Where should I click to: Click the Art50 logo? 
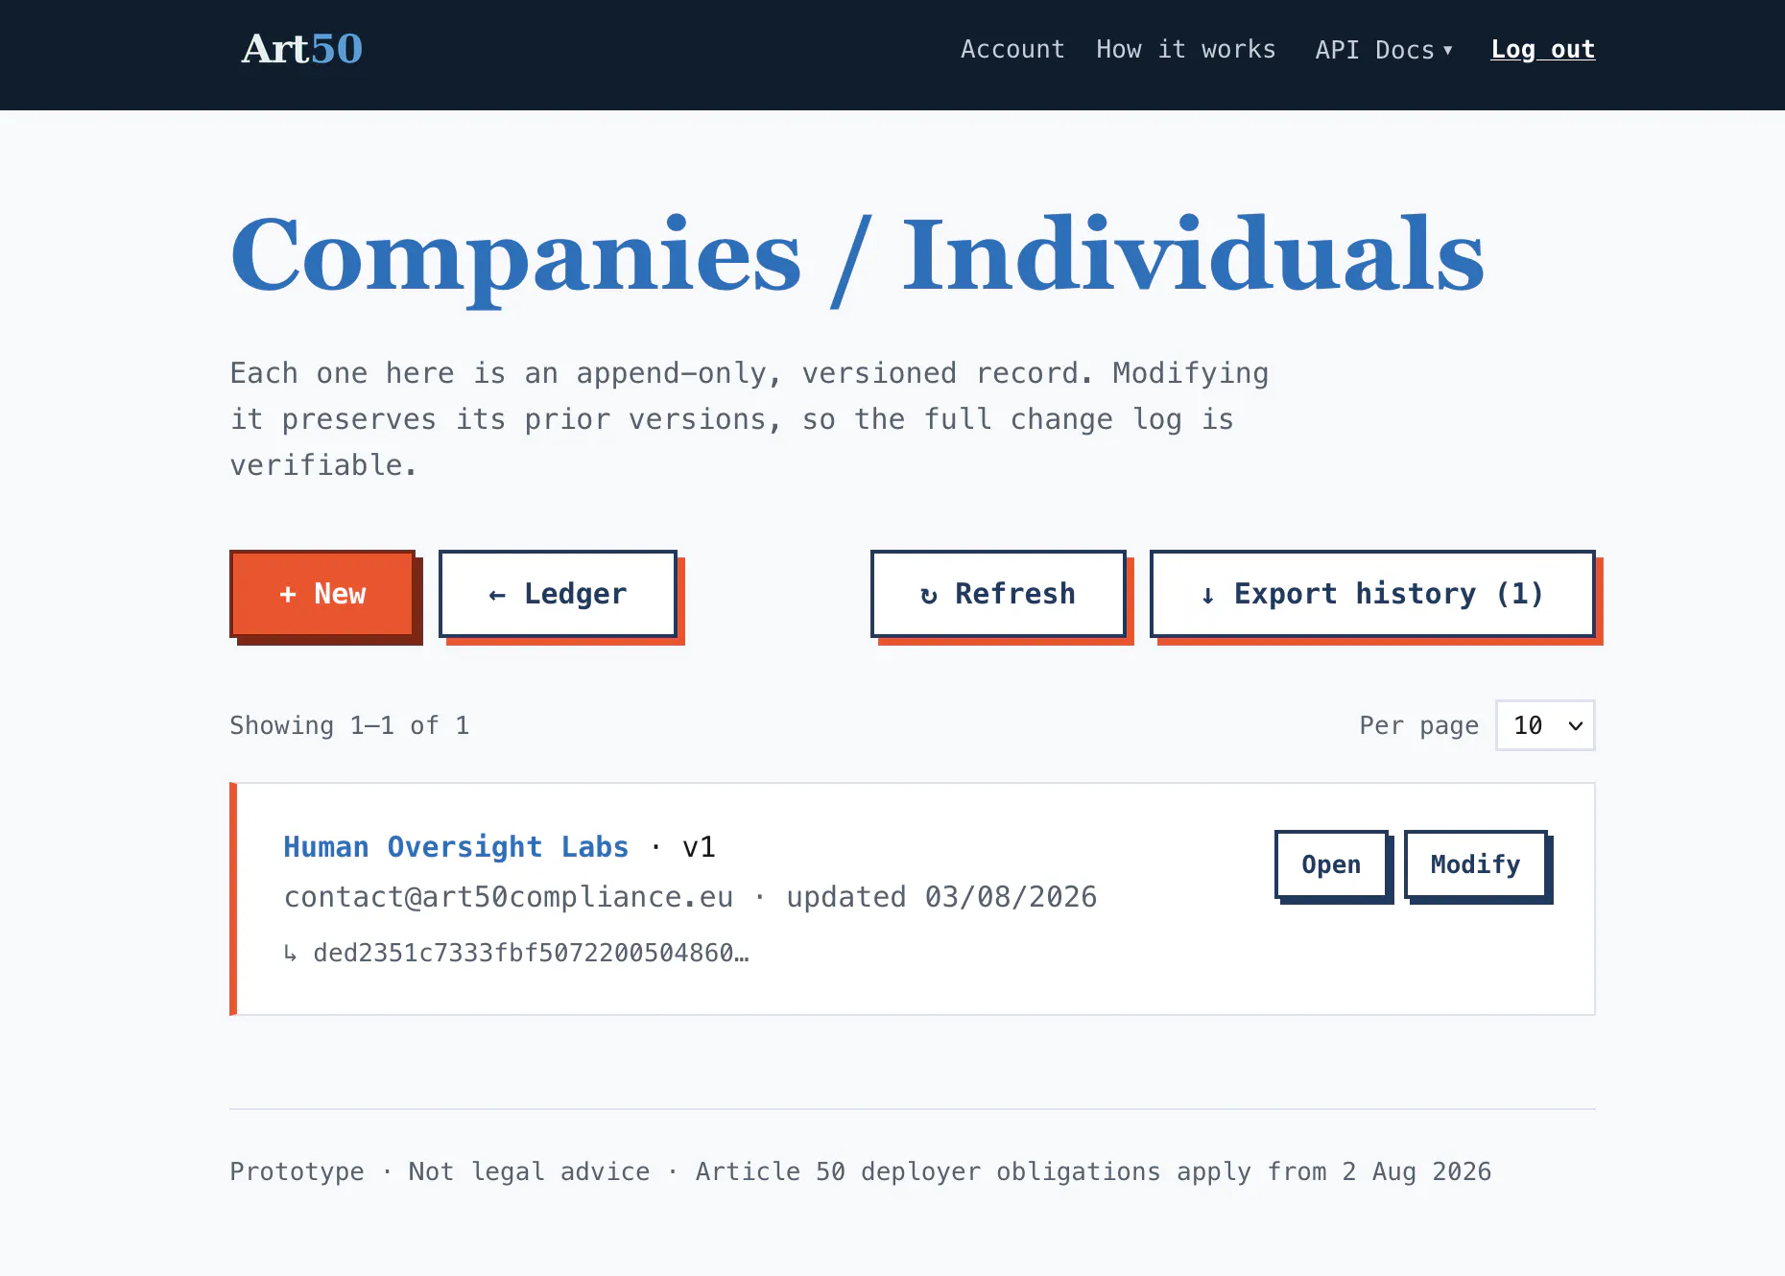pyautogui.click(x=302, y=49)
